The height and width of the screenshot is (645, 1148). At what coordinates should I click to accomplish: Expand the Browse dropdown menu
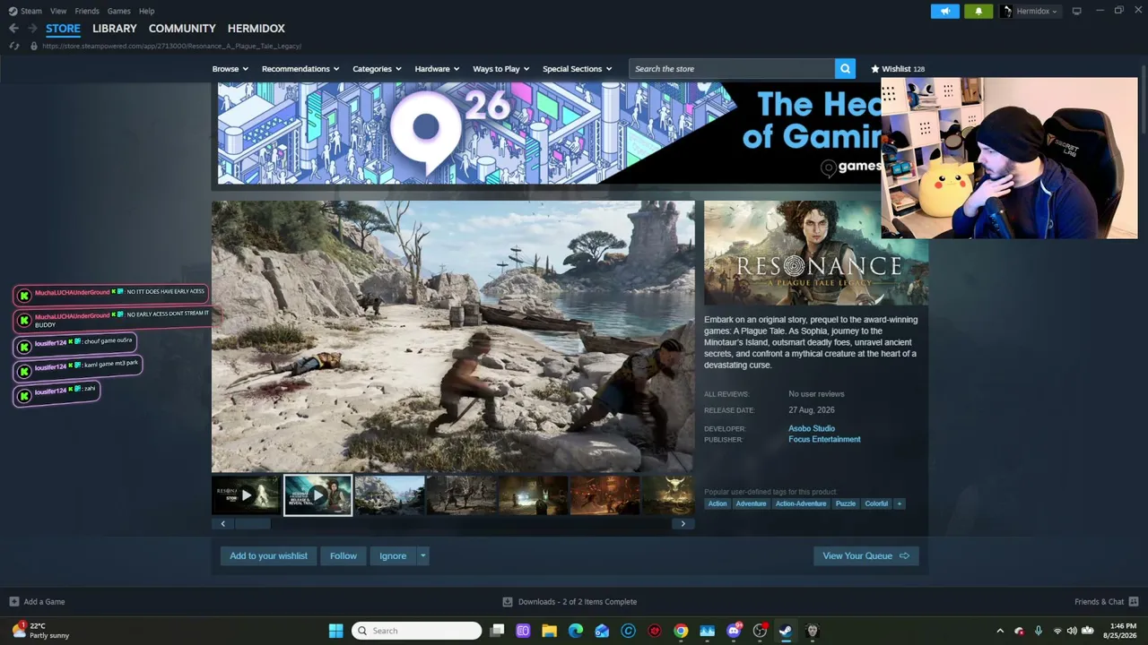pos(230,69)
